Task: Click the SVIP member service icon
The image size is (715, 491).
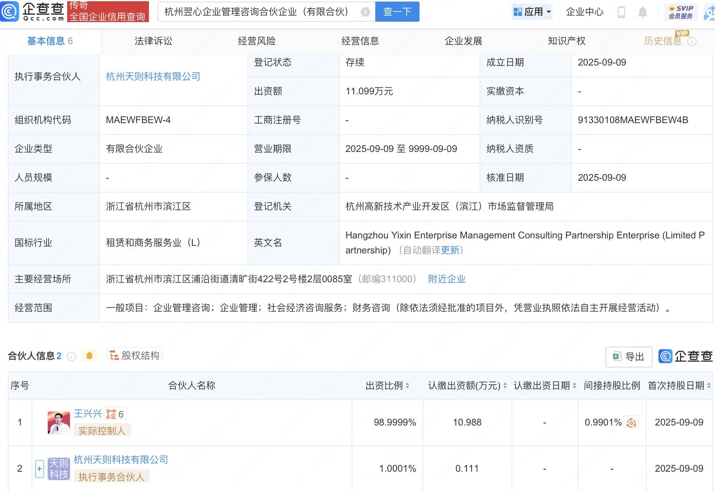Action: coord(681,12)
